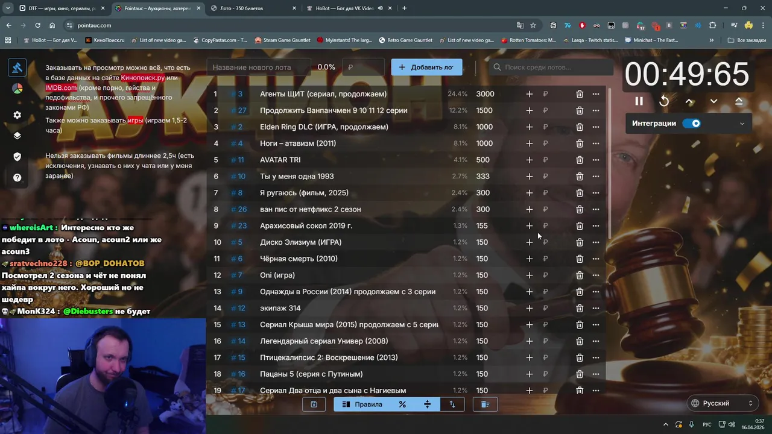
Task: Open the layers icon in sidebar
Action: [17, 136]
